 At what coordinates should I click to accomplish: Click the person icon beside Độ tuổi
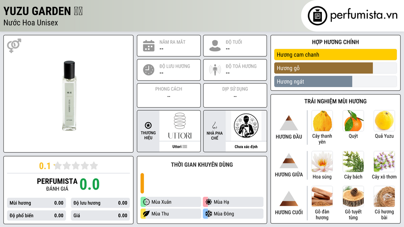tap(215, 46)
